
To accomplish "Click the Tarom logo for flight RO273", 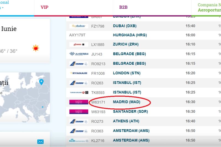I will [x=79, y=121].
